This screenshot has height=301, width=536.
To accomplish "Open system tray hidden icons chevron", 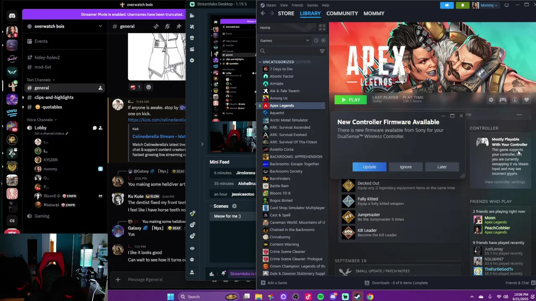I will pos(472,297).
